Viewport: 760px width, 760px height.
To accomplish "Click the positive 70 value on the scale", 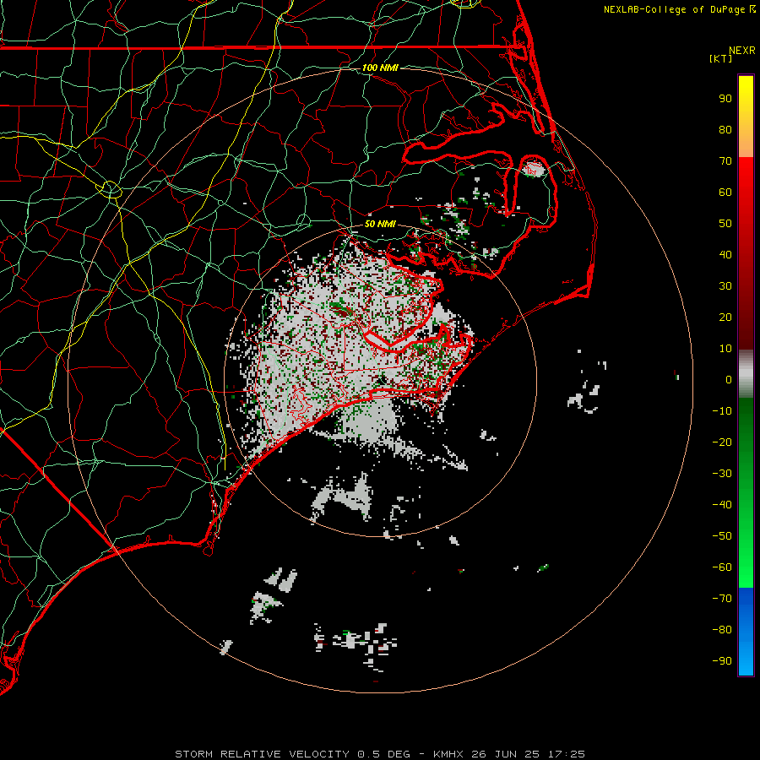I will (x=725, y=161).
